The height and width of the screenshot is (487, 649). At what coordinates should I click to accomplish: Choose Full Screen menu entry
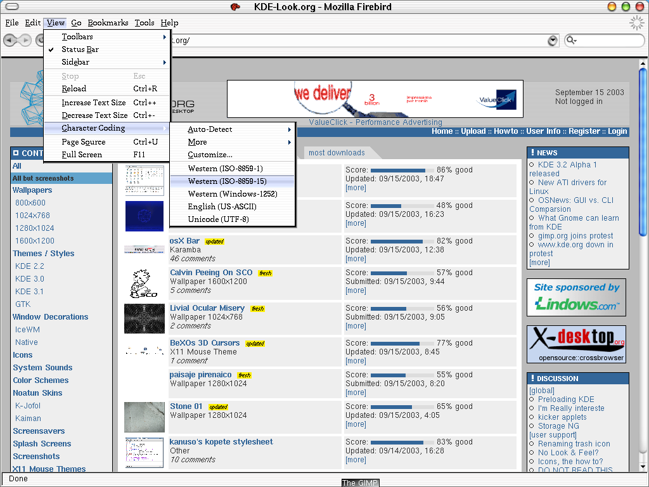(x=106, y=155)
